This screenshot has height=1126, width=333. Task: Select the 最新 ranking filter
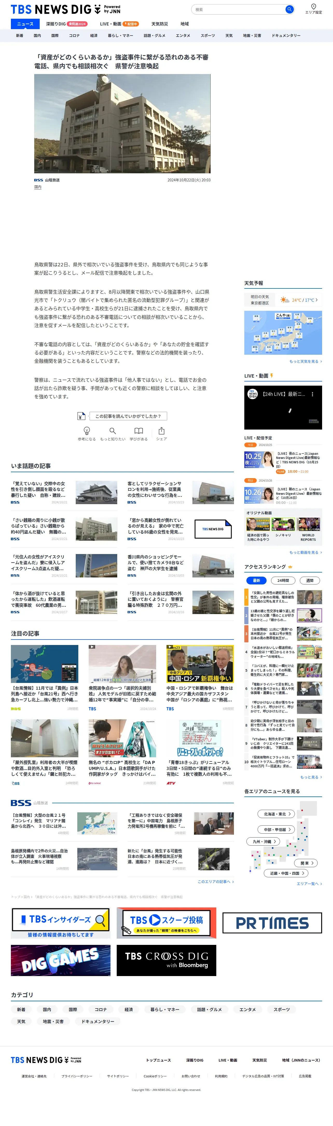click(257, 581)
